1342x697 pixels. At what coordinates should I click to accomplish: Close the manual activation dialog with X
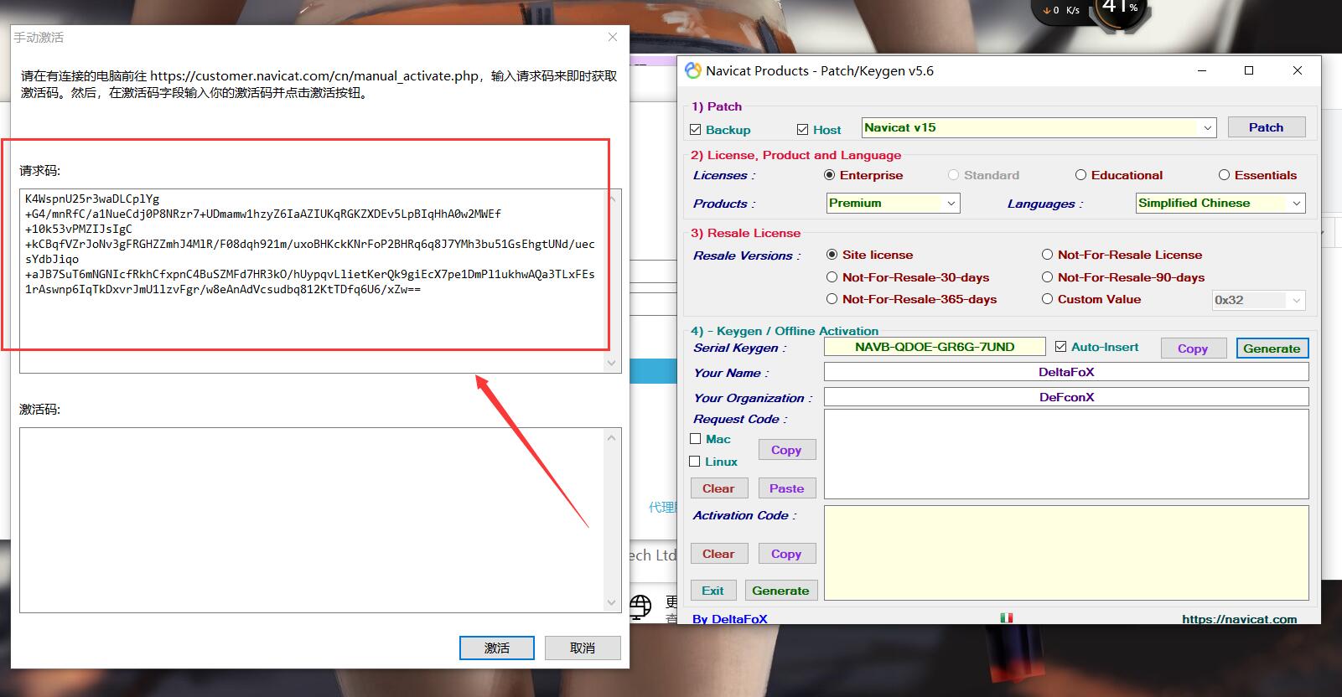(613, 37)
